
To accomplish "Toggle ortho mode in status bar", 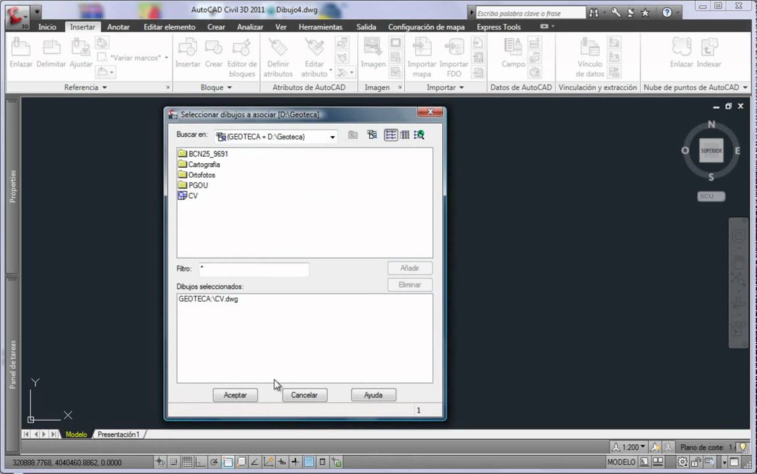I will tap(200, 462).
